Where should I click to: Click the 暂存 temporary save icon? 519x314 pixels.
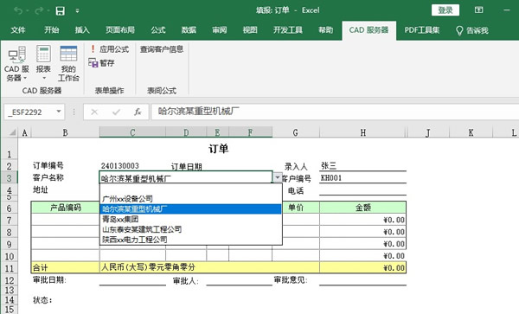pos(93,62)
